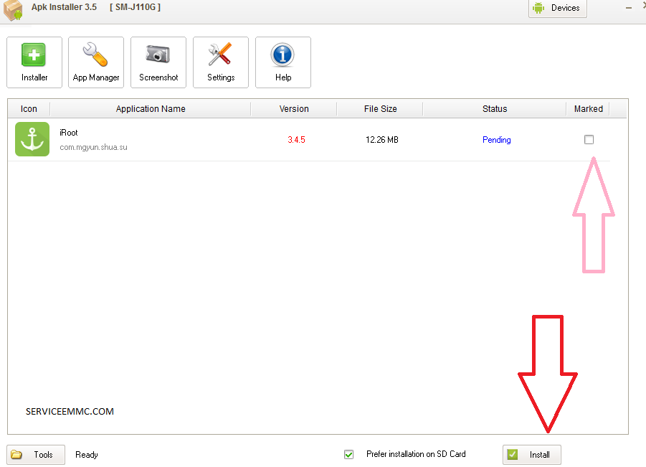Click the Ready status text
This screenshot has width=646, height=467.
tap(87, 455)
